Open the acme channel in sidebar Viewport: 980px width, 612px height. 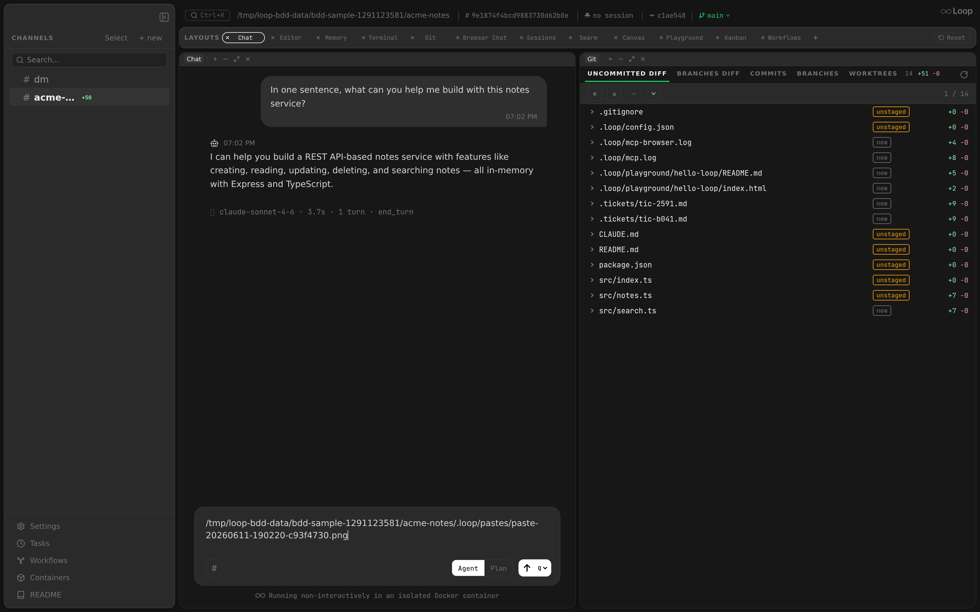point(89,97)
